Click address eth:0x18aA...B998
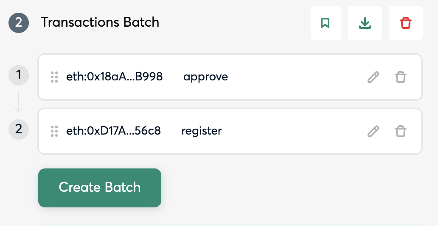The width and height of the screenshot is (438, 226). [115, 77]
